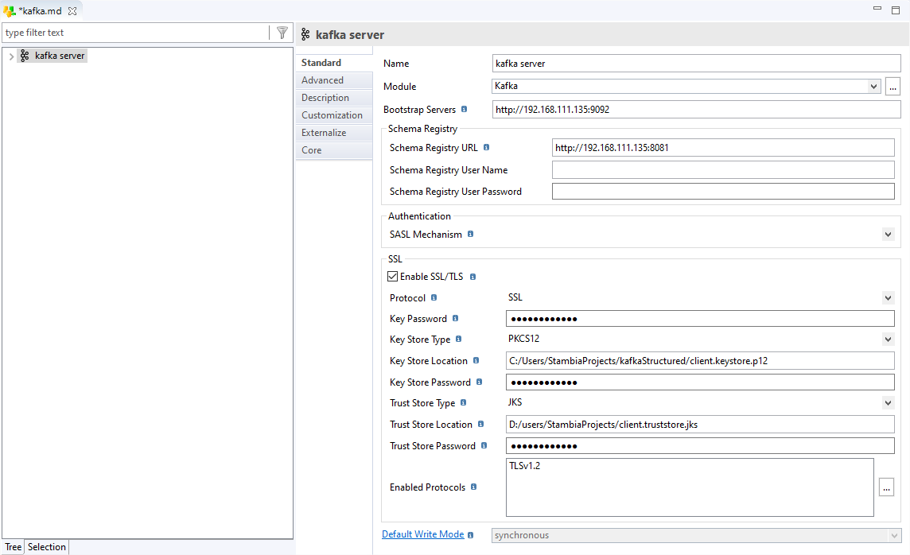Toggle the Enable SSL/TLS checkbox
This screenshot has width=910, height=555.
(x=393, y=277)
